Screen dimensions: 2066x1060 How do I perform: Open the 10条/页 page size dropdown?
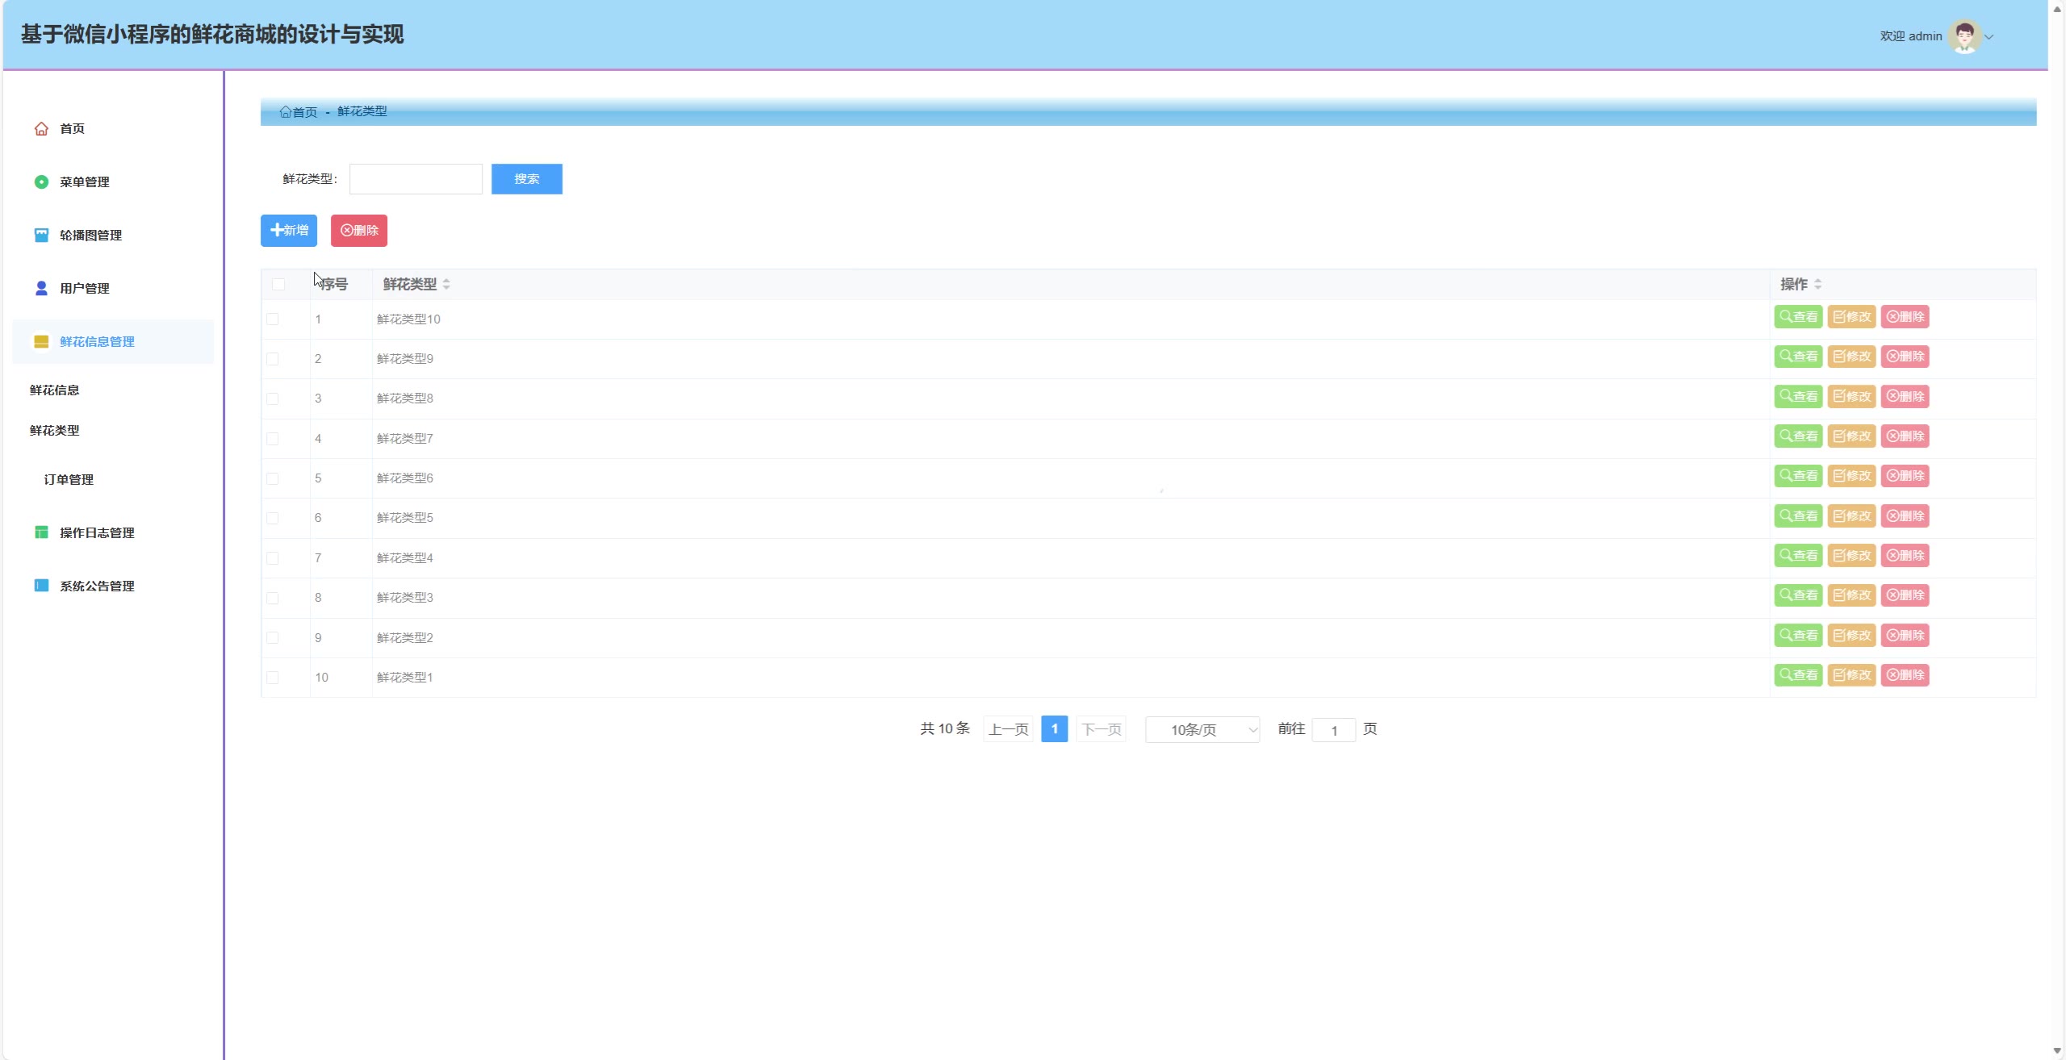tap(1202, 730)
